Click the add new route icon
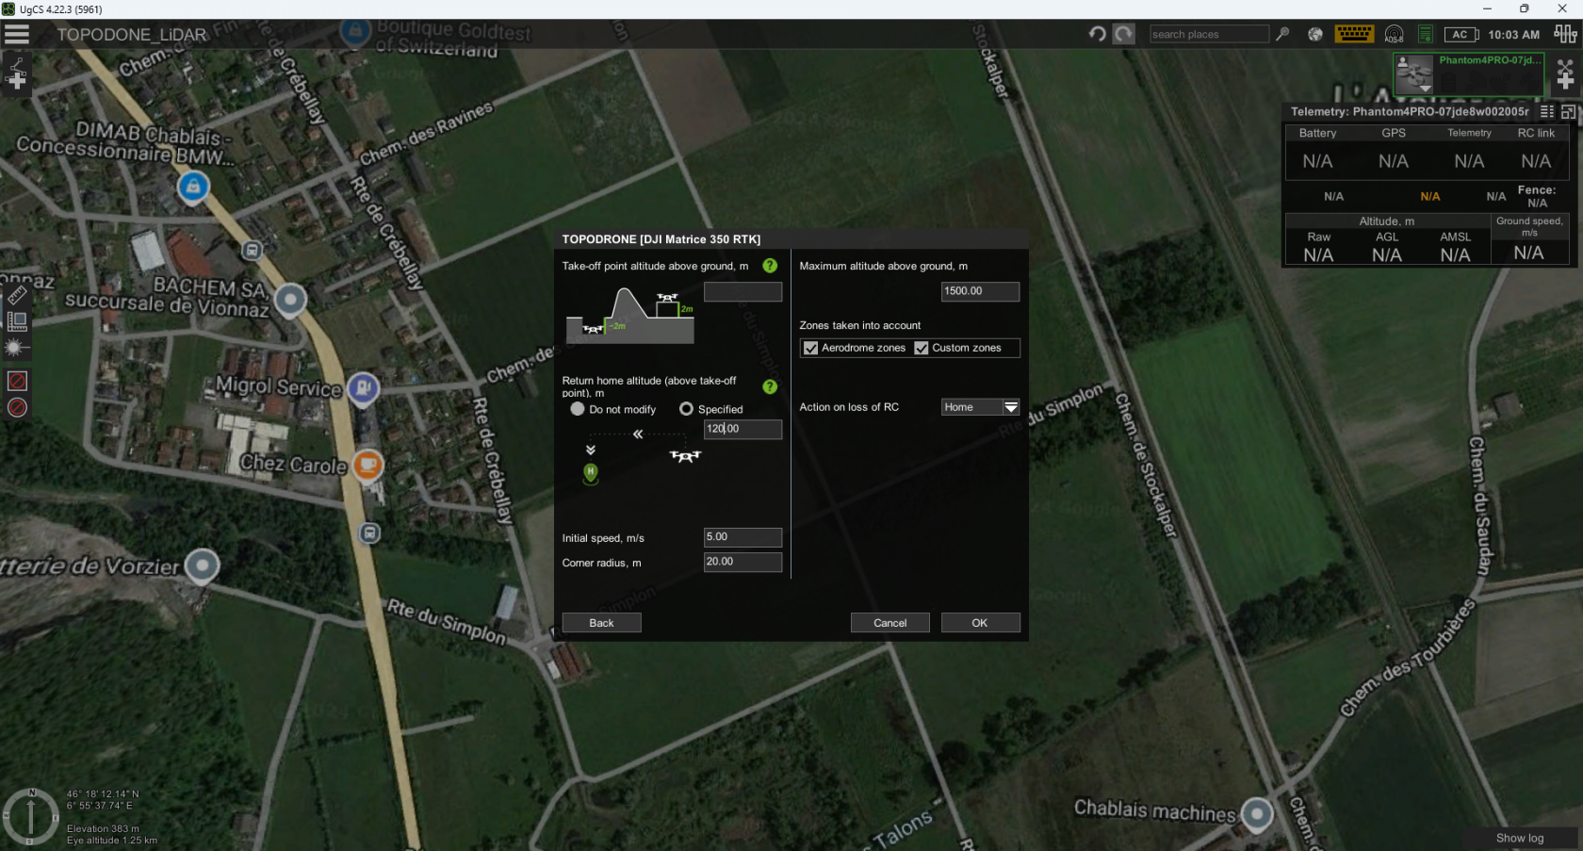Screen dimensions: 1583x851 click(x=17, y=74)
